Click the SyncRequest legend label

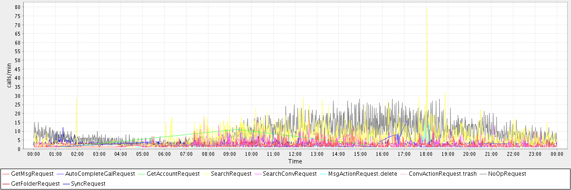88,183
